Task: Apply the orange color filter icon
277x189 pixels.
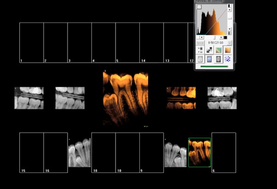Action: (x=228, y=50)
